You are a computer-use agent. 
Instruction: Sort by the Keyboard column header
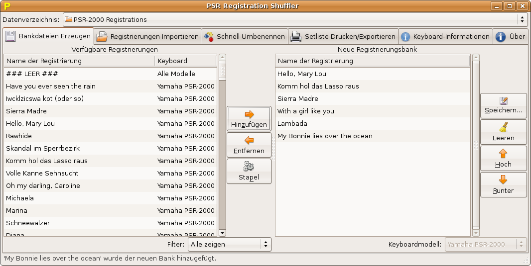point(185,61)
